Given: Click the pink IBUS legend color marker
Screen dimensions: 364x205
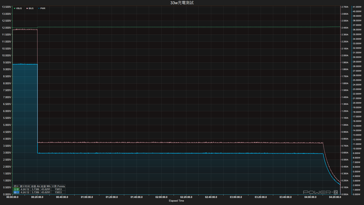Looking at the screenshot, I should [27, 8].
